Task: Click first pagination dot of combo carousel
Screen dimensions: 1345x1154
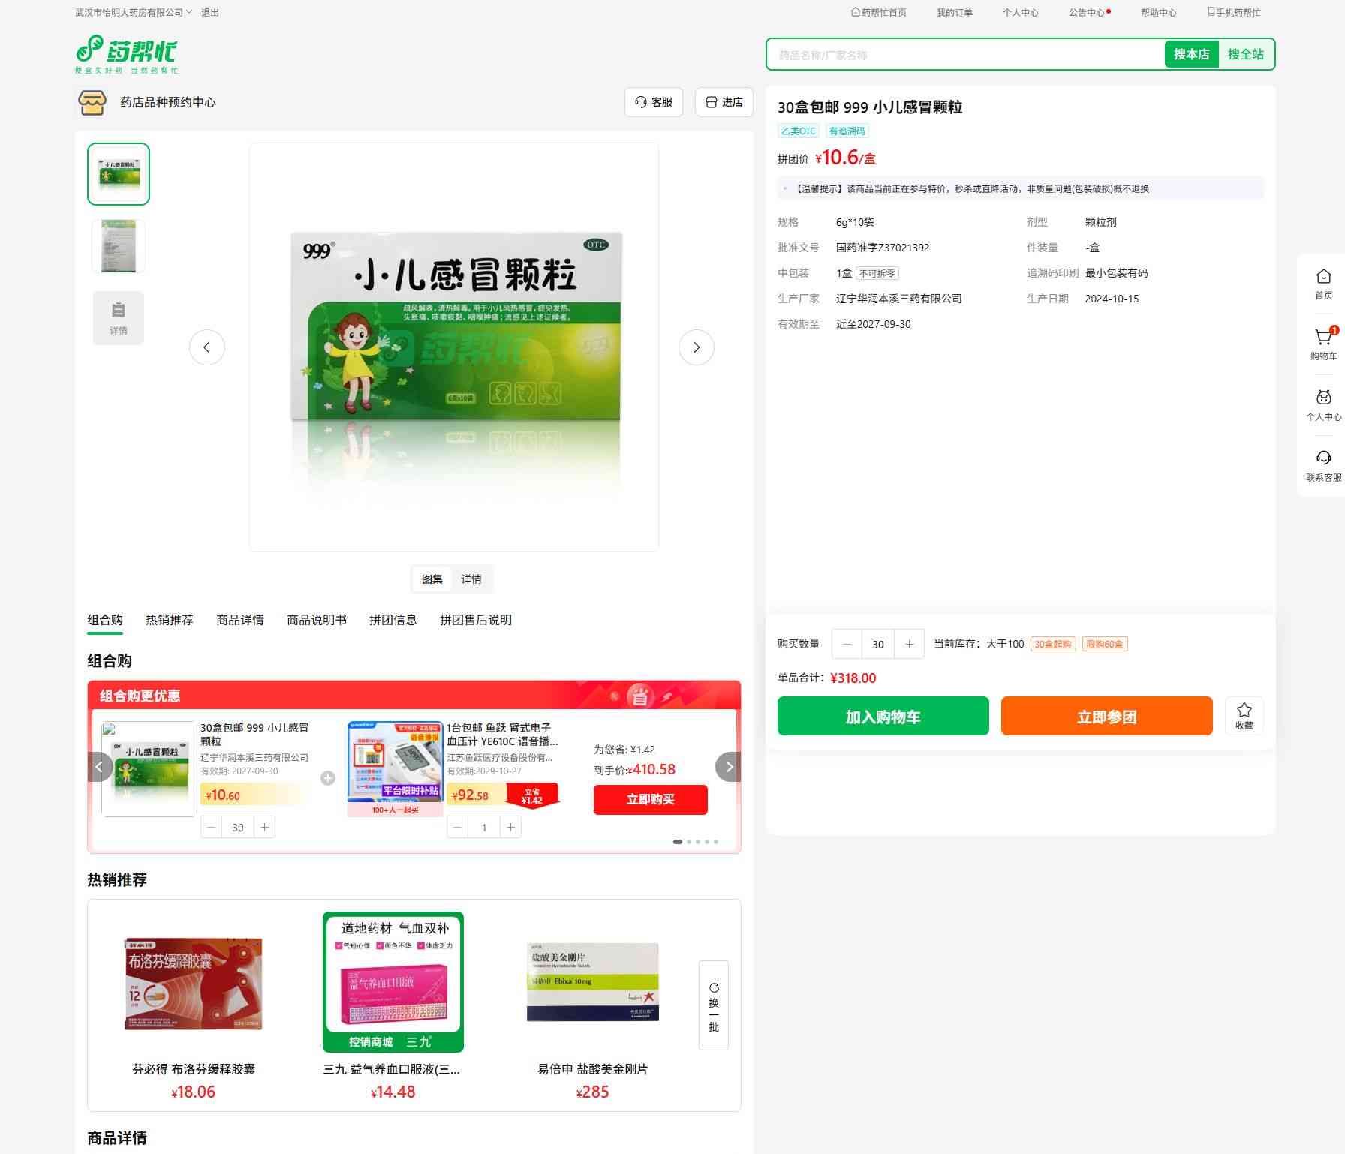Action: click(x=678, y=842)
